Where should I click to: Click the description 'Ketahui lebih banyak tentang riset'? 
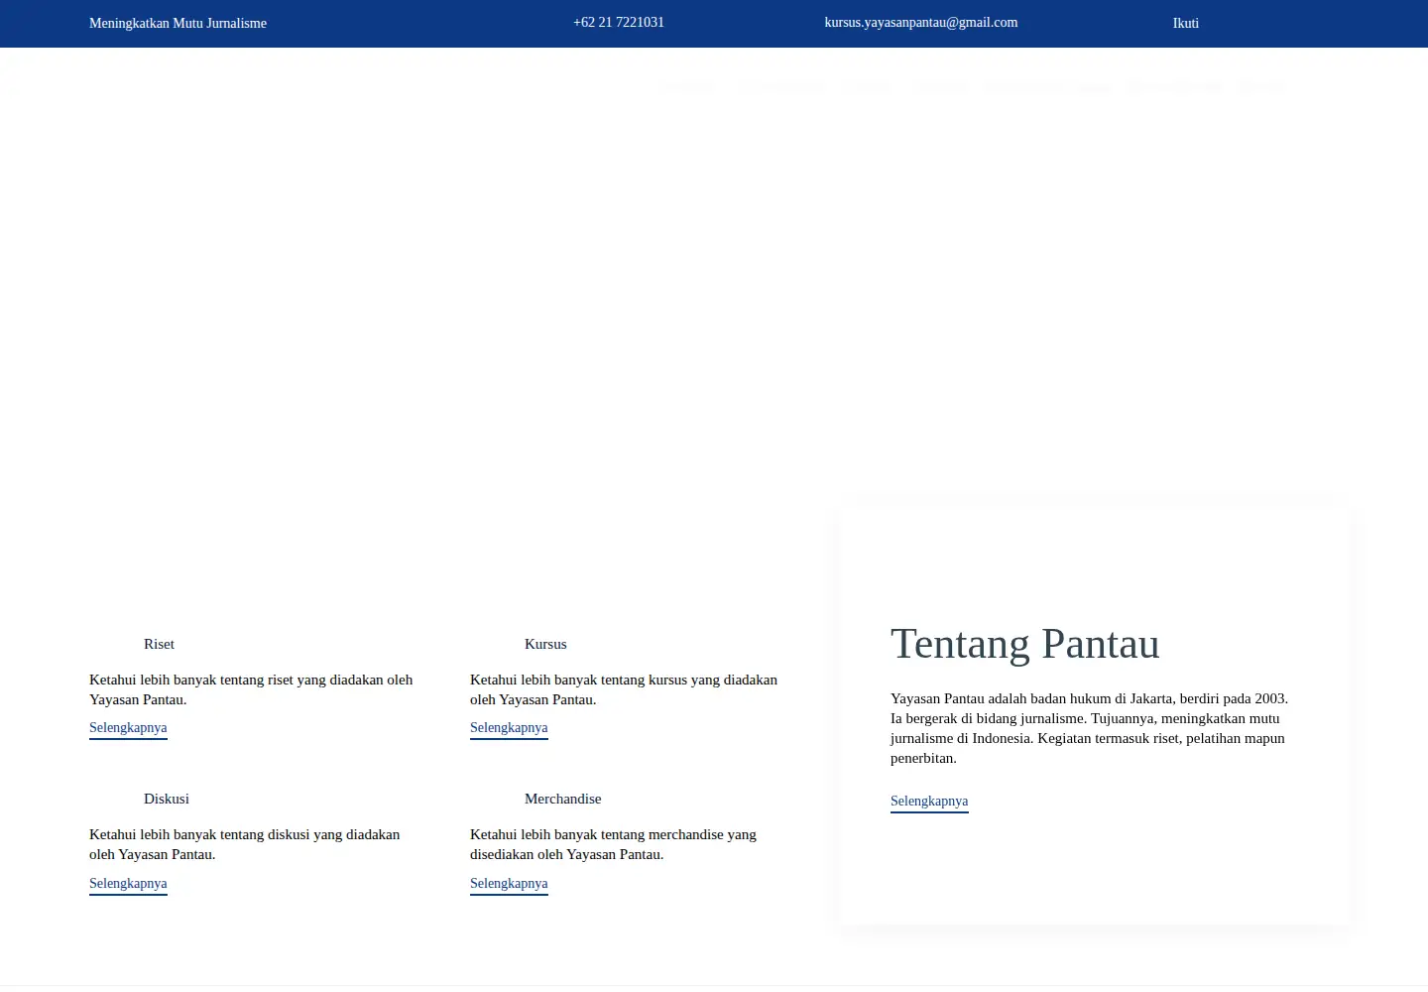[251, 689]
